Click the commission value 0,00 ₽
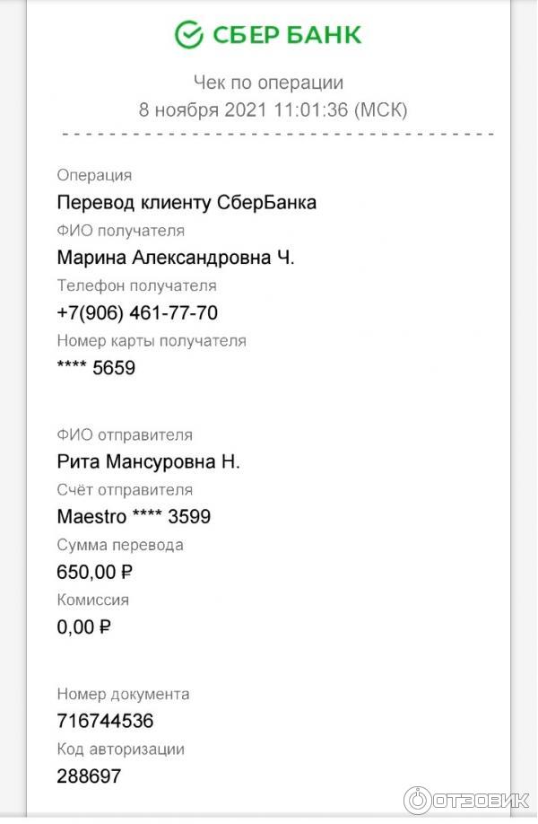Screen dimensions: 538x824 pos(83,627)
